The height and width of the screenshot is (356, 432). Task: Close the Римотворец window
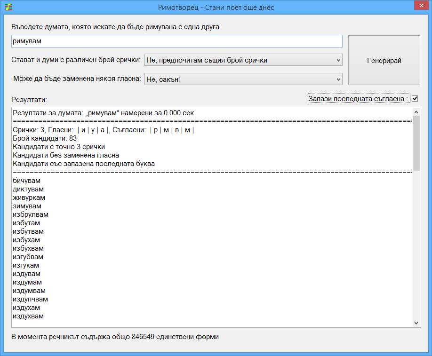pos(422,6)
